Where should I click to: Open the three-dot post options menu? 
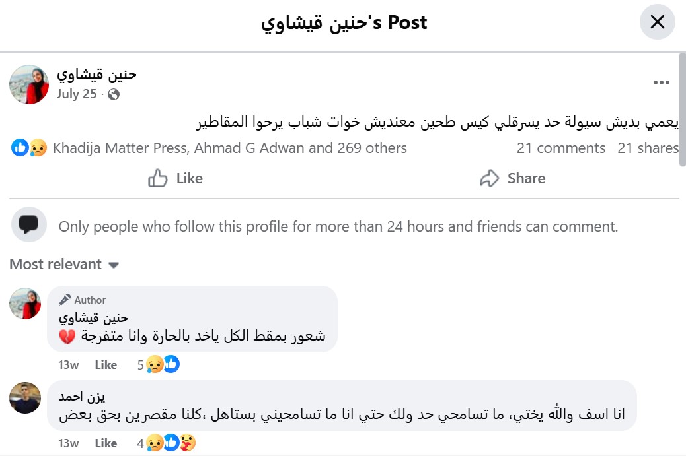click(661, 82)
